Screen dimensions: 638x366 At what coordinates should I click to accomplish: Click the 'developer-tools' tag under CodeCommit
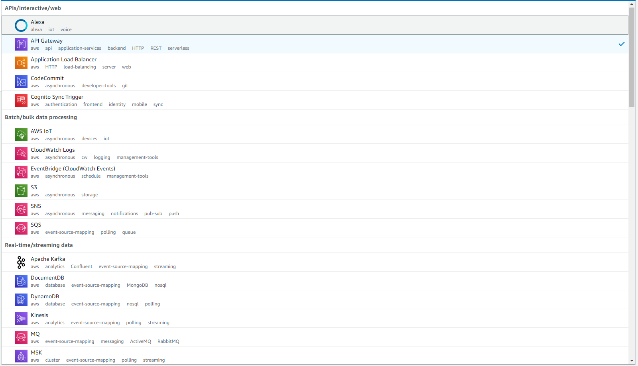click(98, 86)
